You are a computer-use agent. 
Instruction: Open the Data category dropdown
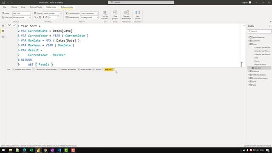click(89, 17)
